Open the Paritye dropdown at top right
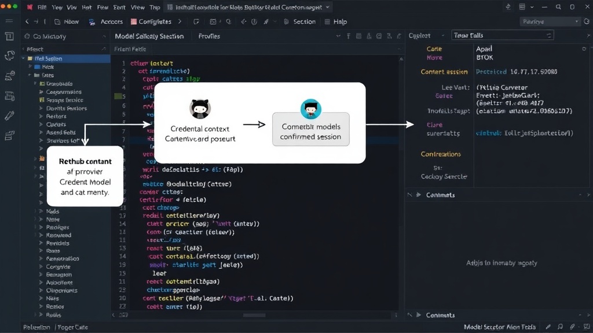The width and height of the screenshot is (593, 333). [x=550, y=21]
